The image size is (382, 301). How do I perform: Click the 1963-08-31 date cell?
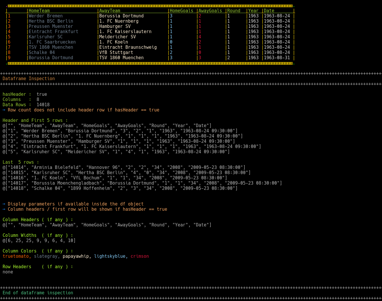click(277, 58)
